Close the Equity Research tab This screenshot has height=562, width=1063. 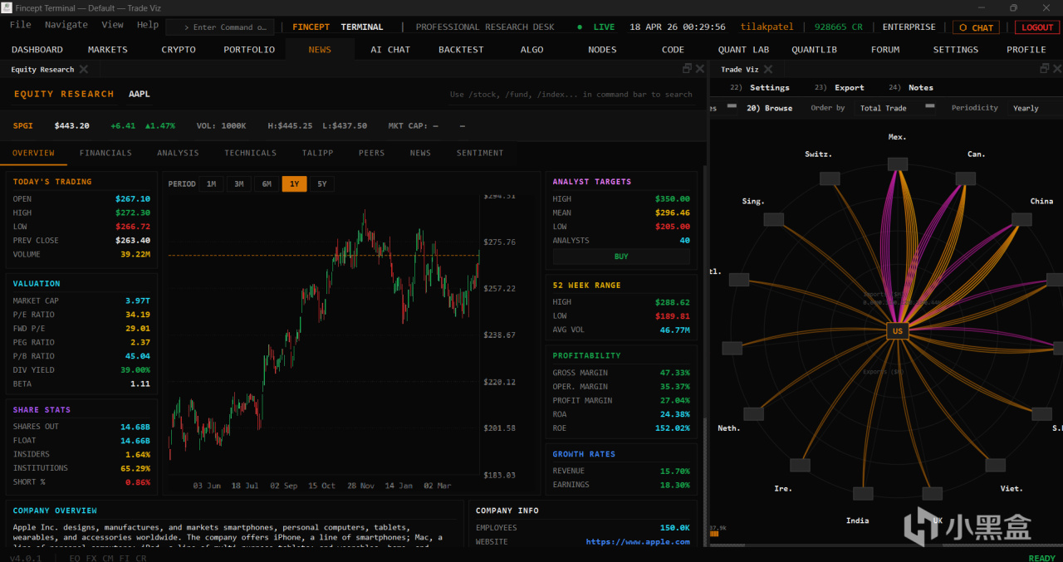coord(84,70)
